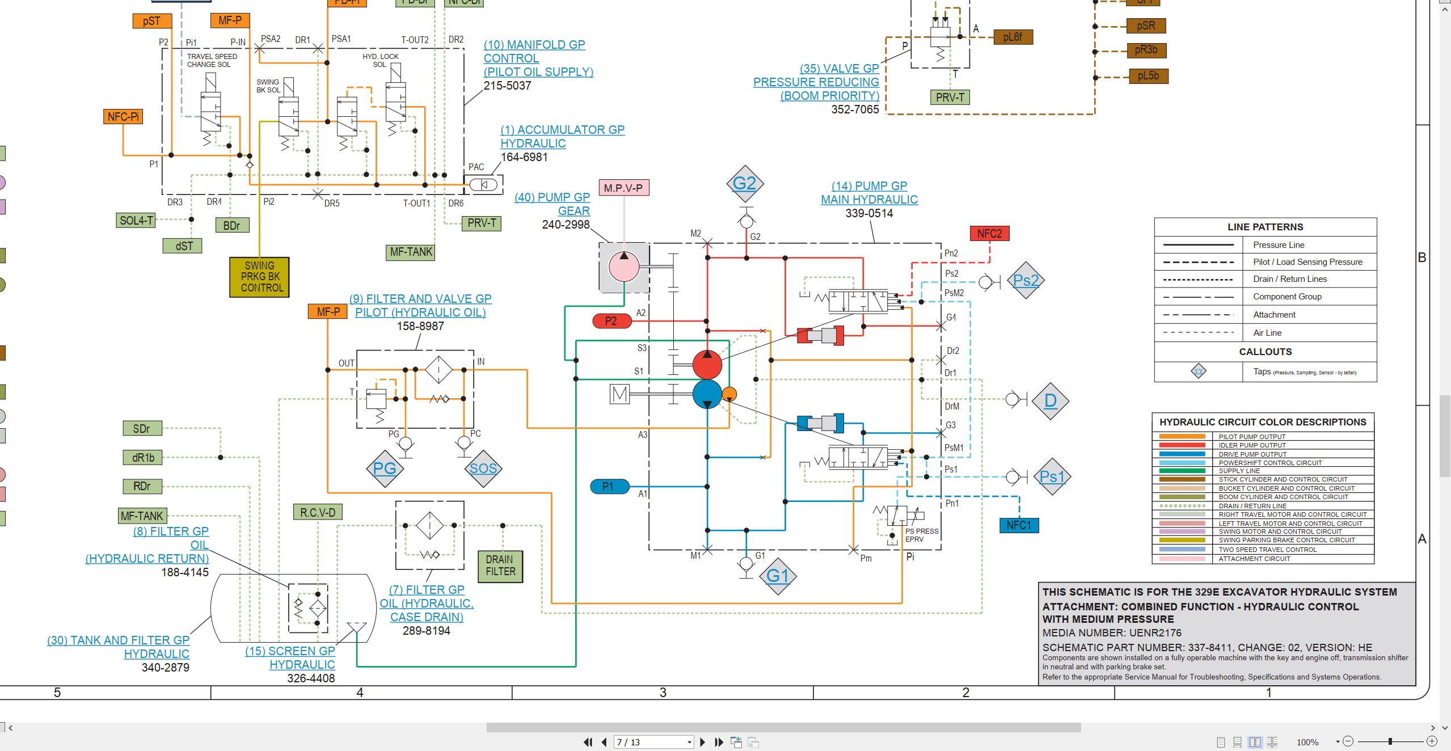Click the D tap callout diamond

click(x=1051, y=400)
